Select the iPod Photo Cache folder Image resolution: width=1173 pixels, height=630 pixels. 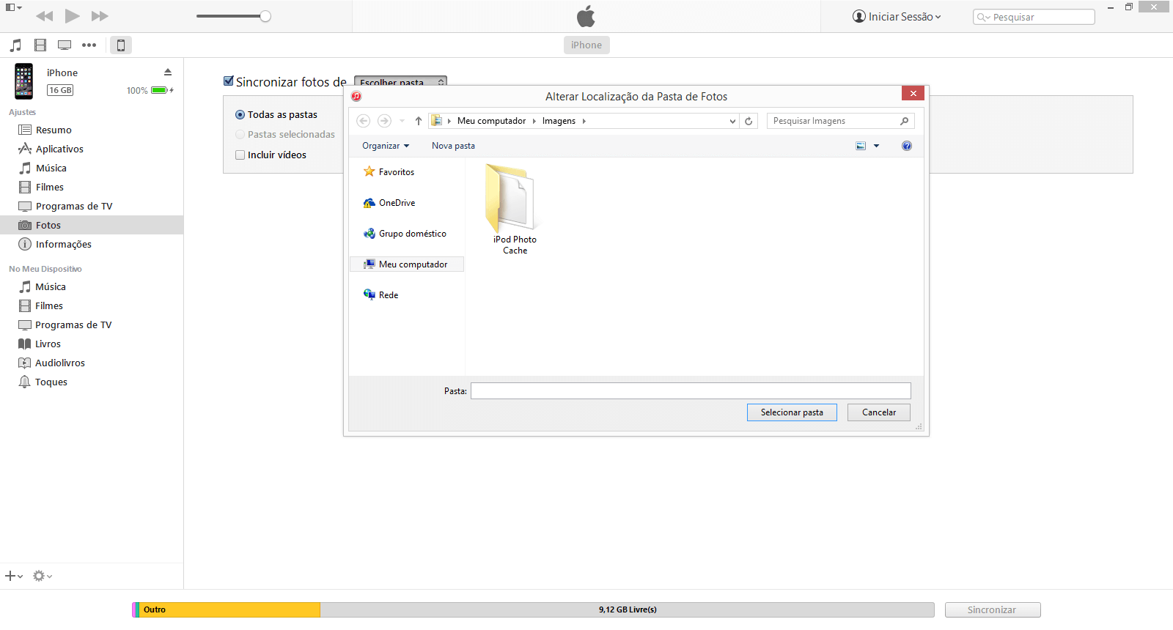pos(515,210)
